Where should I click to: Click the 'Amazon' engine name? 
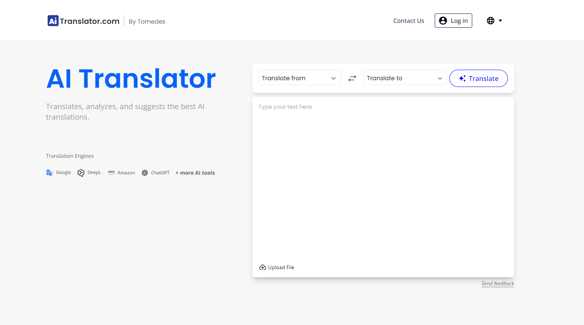(x=126, y=173)
